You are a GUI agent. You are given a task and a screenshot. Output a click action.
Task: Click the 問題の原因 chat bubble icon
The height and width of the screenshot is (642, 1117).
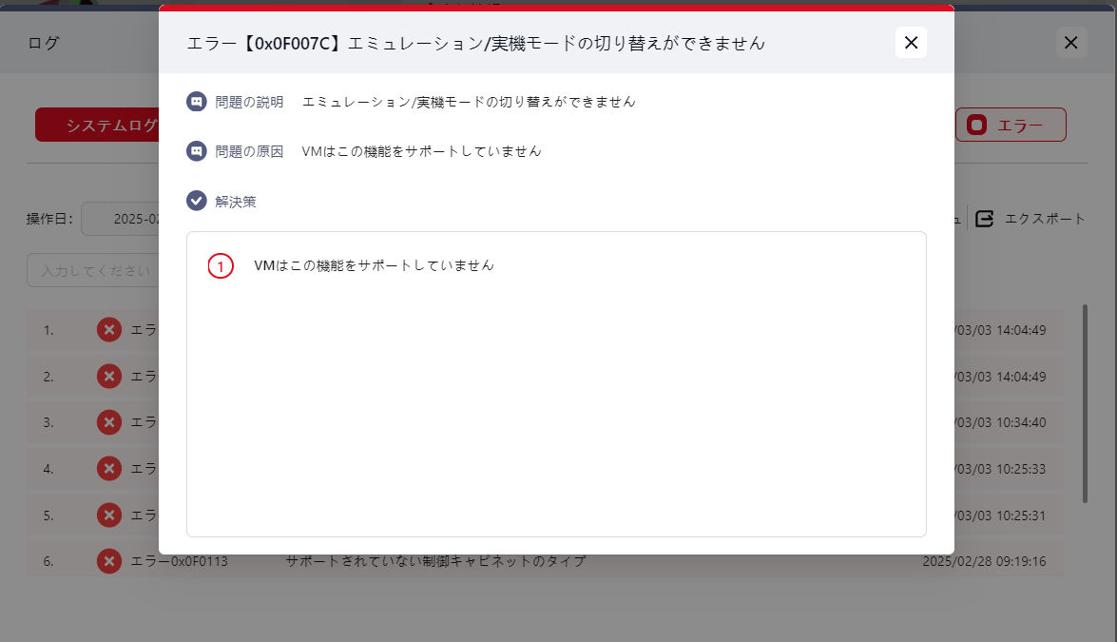(x=196, y=151)
